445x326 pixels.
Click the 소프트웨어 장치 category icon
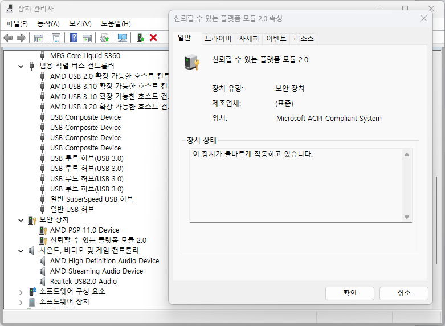[32, 302]
